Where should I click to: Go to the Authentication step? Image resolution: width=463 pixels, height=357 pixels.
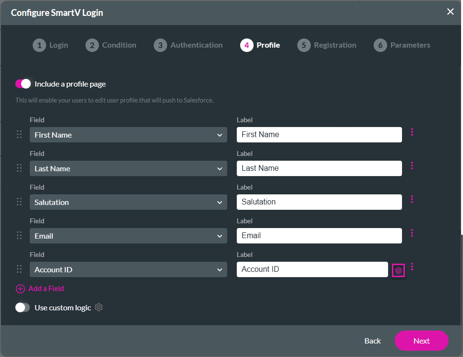[188, 45]
